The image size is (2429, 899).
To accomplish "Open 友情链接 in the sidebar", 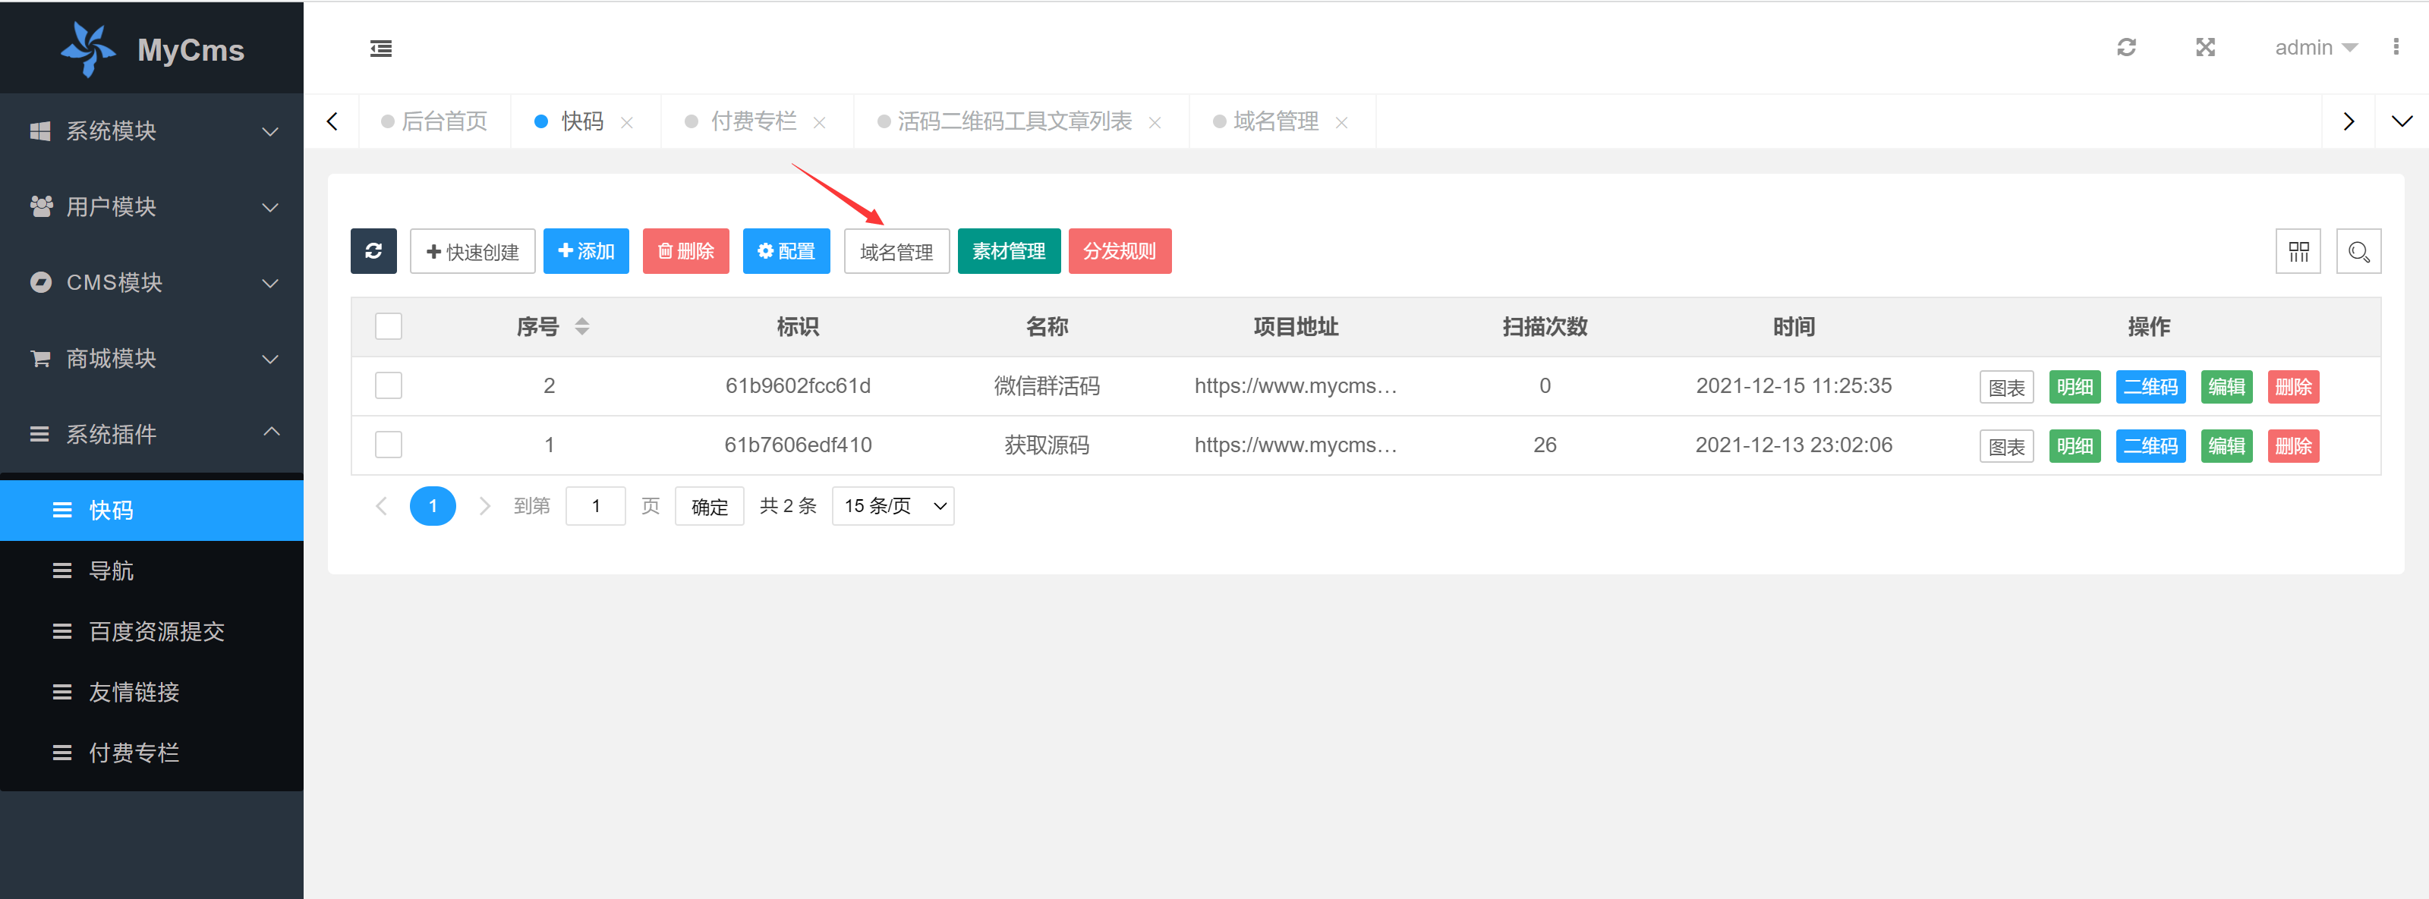I will pyautogui.click(x=152, y=693).
